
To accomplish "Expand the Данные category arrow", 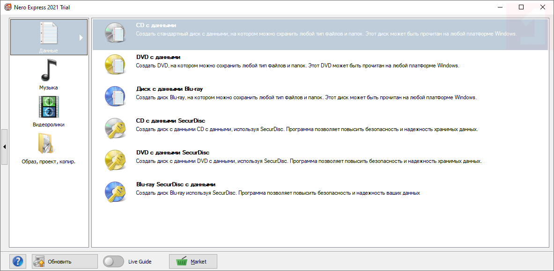I will pyautogui.click(x=81, y=37).
